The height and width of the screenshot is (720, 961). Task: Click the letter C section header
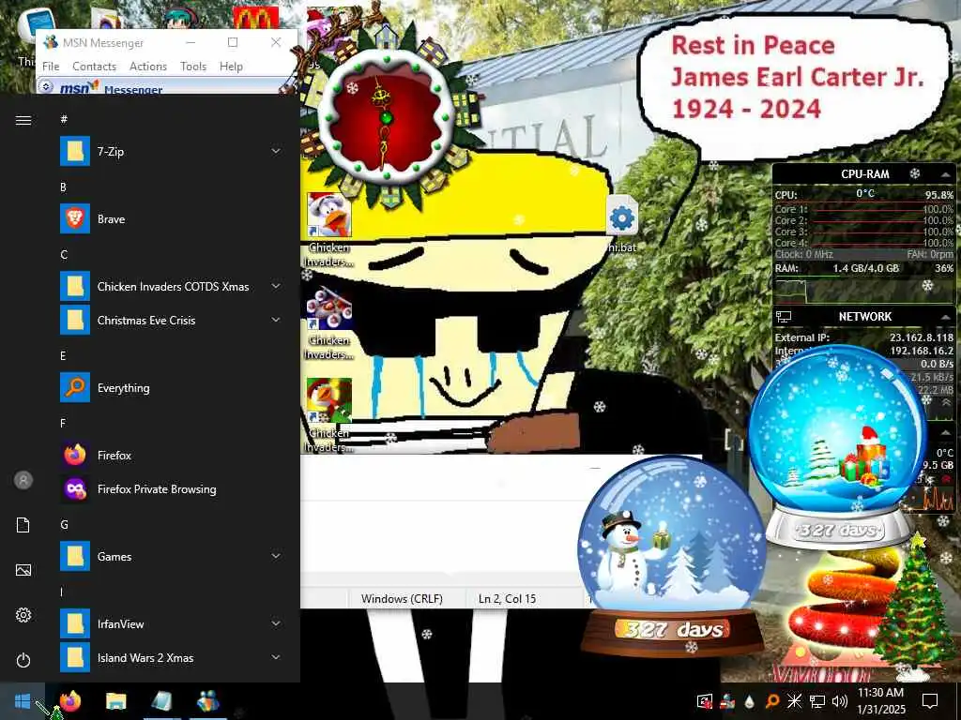click(x=64, y=255)
